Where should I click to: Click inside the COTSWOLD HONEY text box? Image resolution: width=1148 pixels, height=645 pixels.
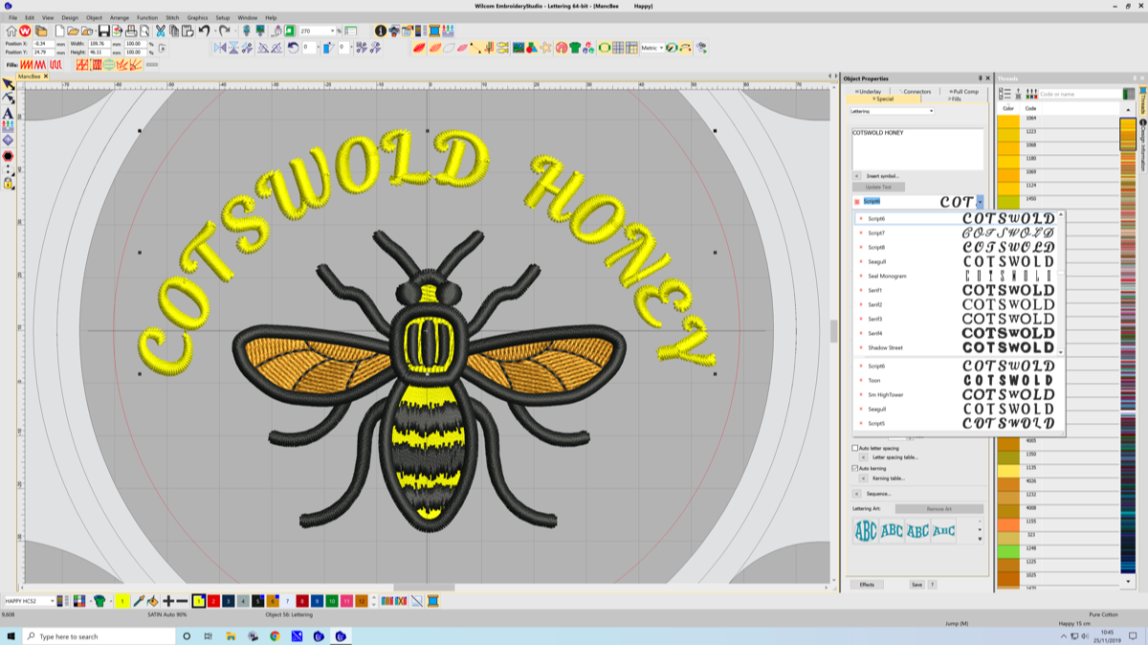coord(917,149)
